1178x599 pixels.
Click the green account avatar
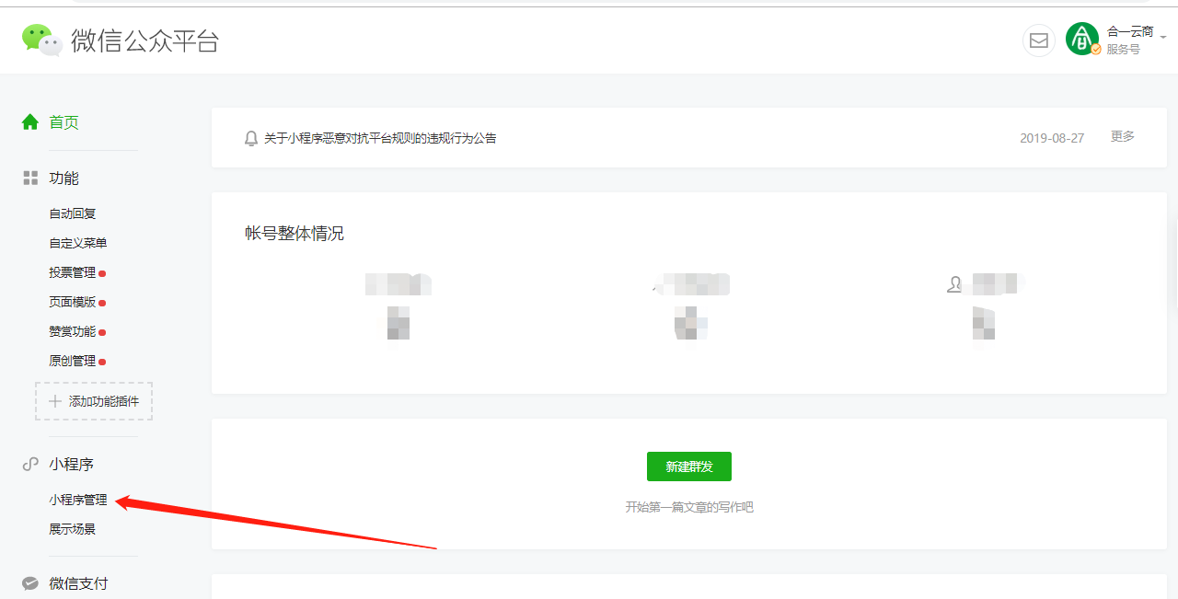1082,39
